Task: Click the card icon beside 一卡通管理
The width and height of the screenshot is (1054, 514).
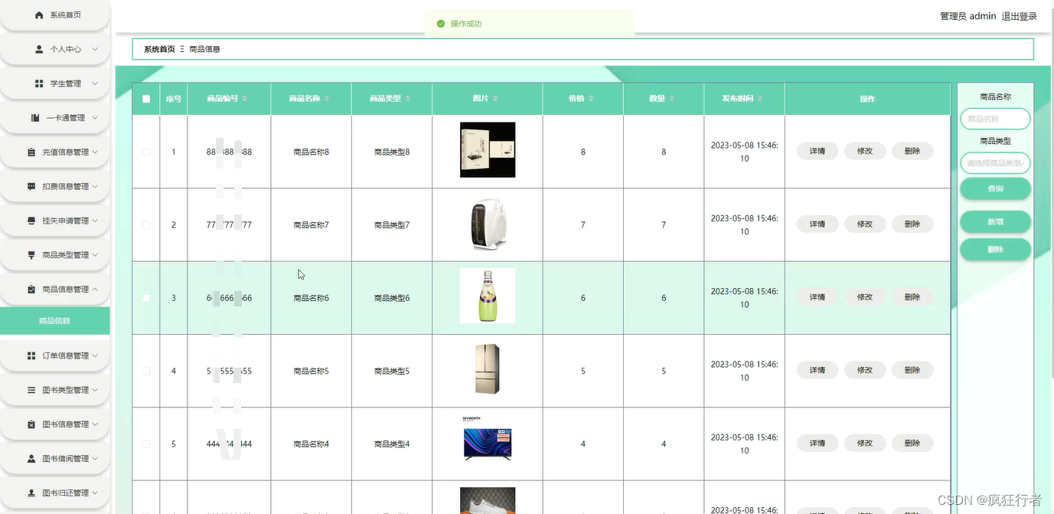Action: click(35, 118)
